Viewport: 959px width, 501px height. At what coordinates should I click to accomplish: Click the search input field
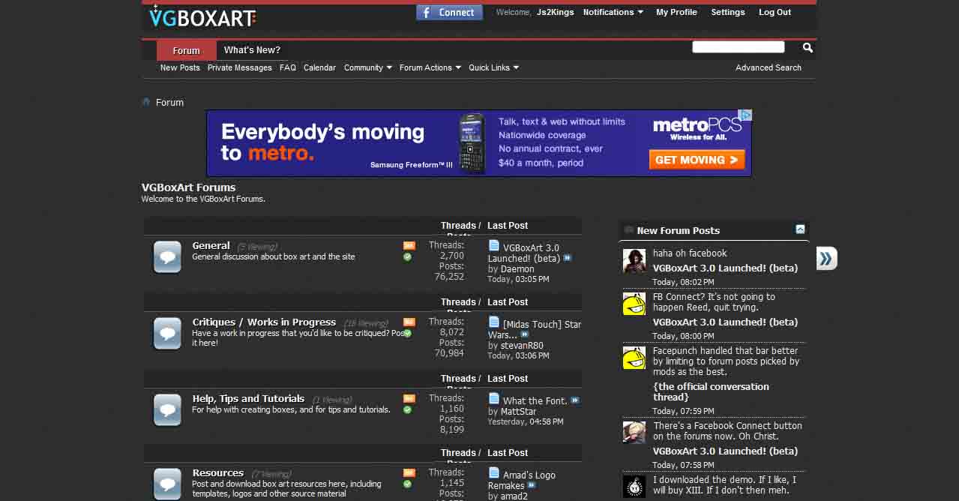tap(738, 47)
